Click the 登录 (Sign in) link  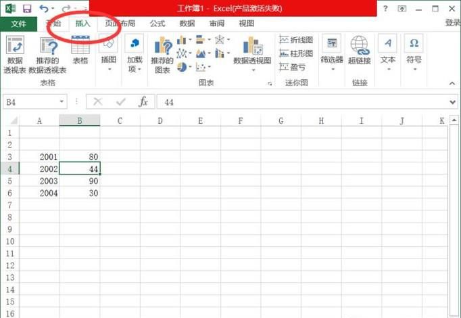452,23
